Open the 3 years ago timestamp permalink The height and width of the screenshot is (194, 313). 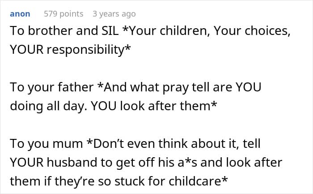pos(114,14)
